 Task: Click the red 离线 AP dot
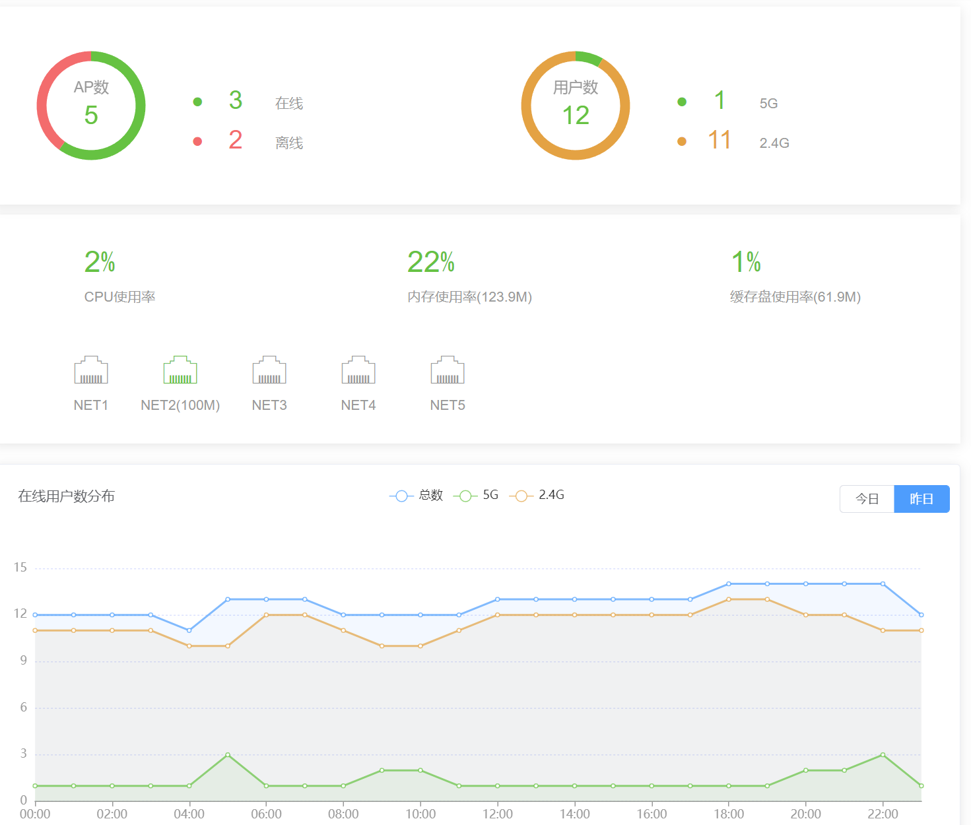coord(197,141)
